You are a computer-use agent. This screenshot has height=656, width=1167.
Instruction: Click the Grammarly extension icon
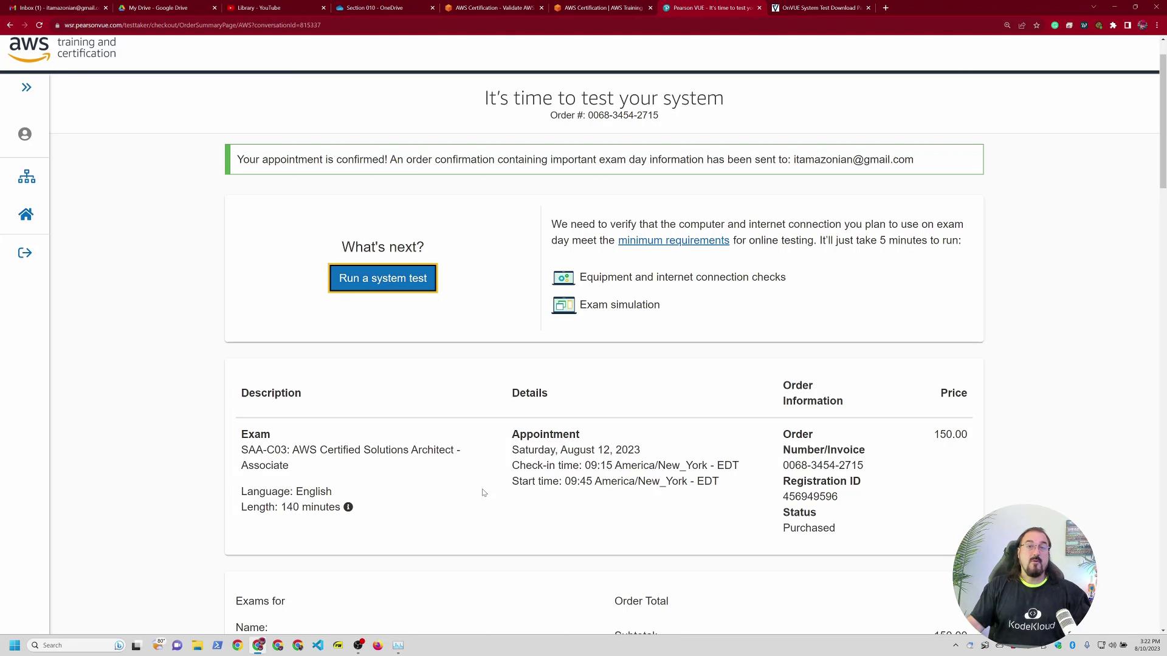click(1055, 26)
